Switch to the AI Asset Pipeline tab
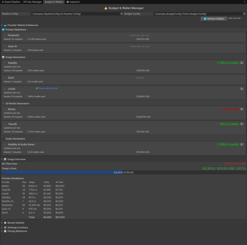Image resolution: width=247 pixels, height=245 pixels. click(x=11, y=2)
